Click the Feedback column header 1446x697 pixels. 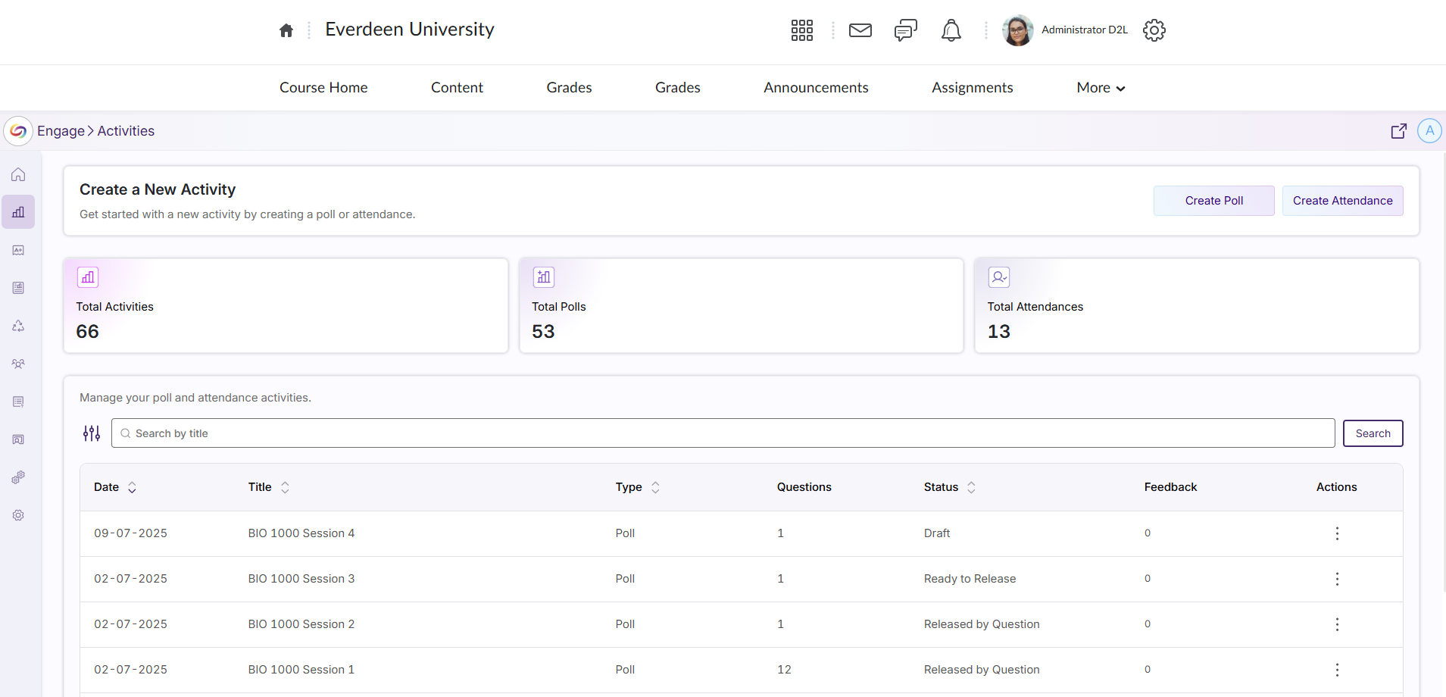[x=1170, y=487]
